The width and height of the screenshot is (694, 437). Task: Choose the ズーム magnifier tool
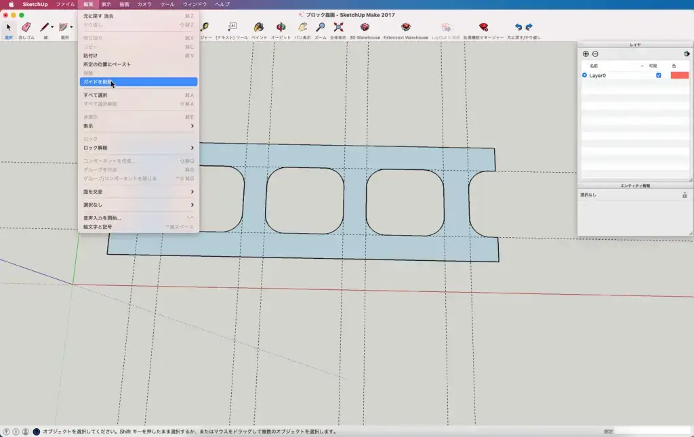[x=321, y=27]
